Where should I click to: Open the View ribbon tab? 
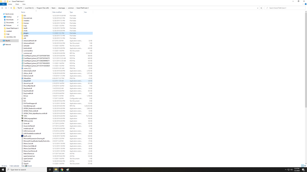click(24, 4)
